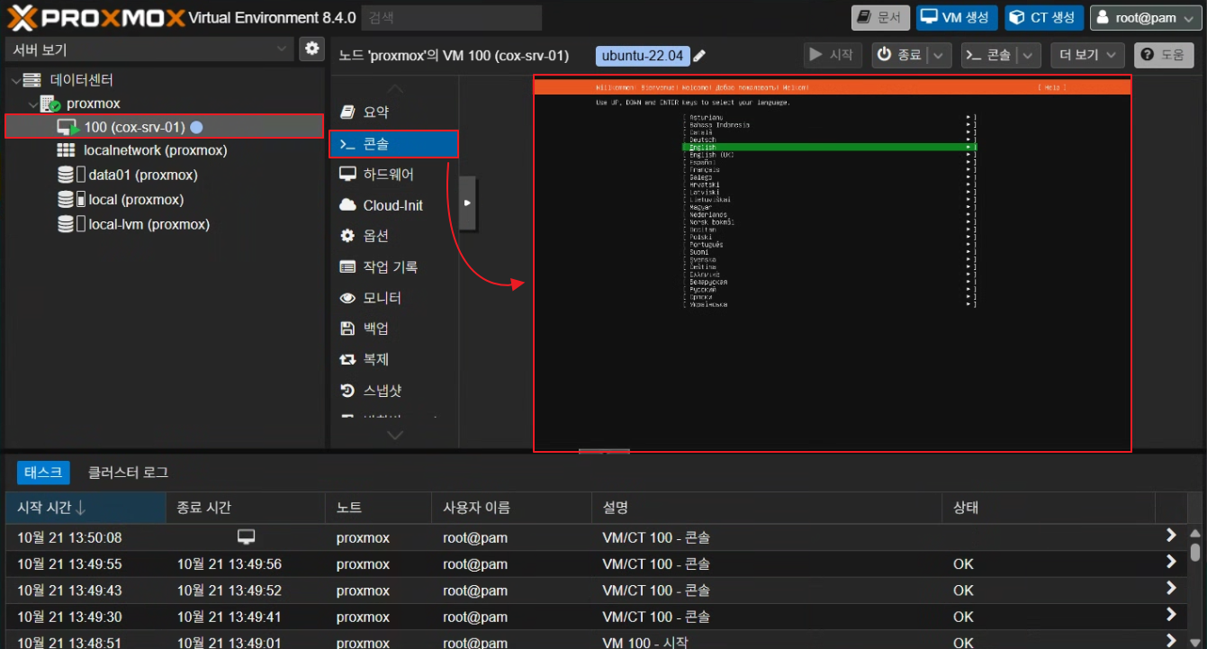Expand the 13:49:55 task row details

tap(1171, 562)
